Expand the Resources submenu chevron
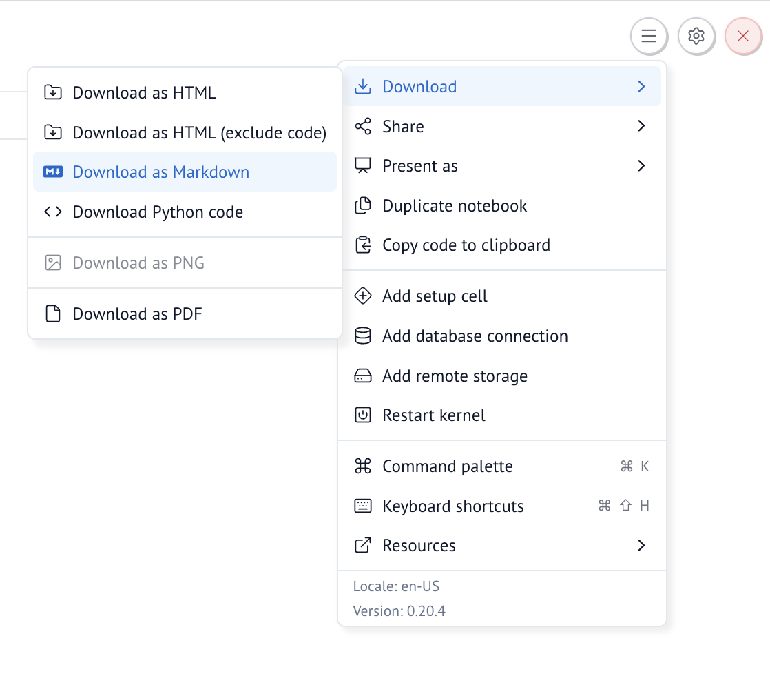This screenshot has width=770, height=678. 641,546
